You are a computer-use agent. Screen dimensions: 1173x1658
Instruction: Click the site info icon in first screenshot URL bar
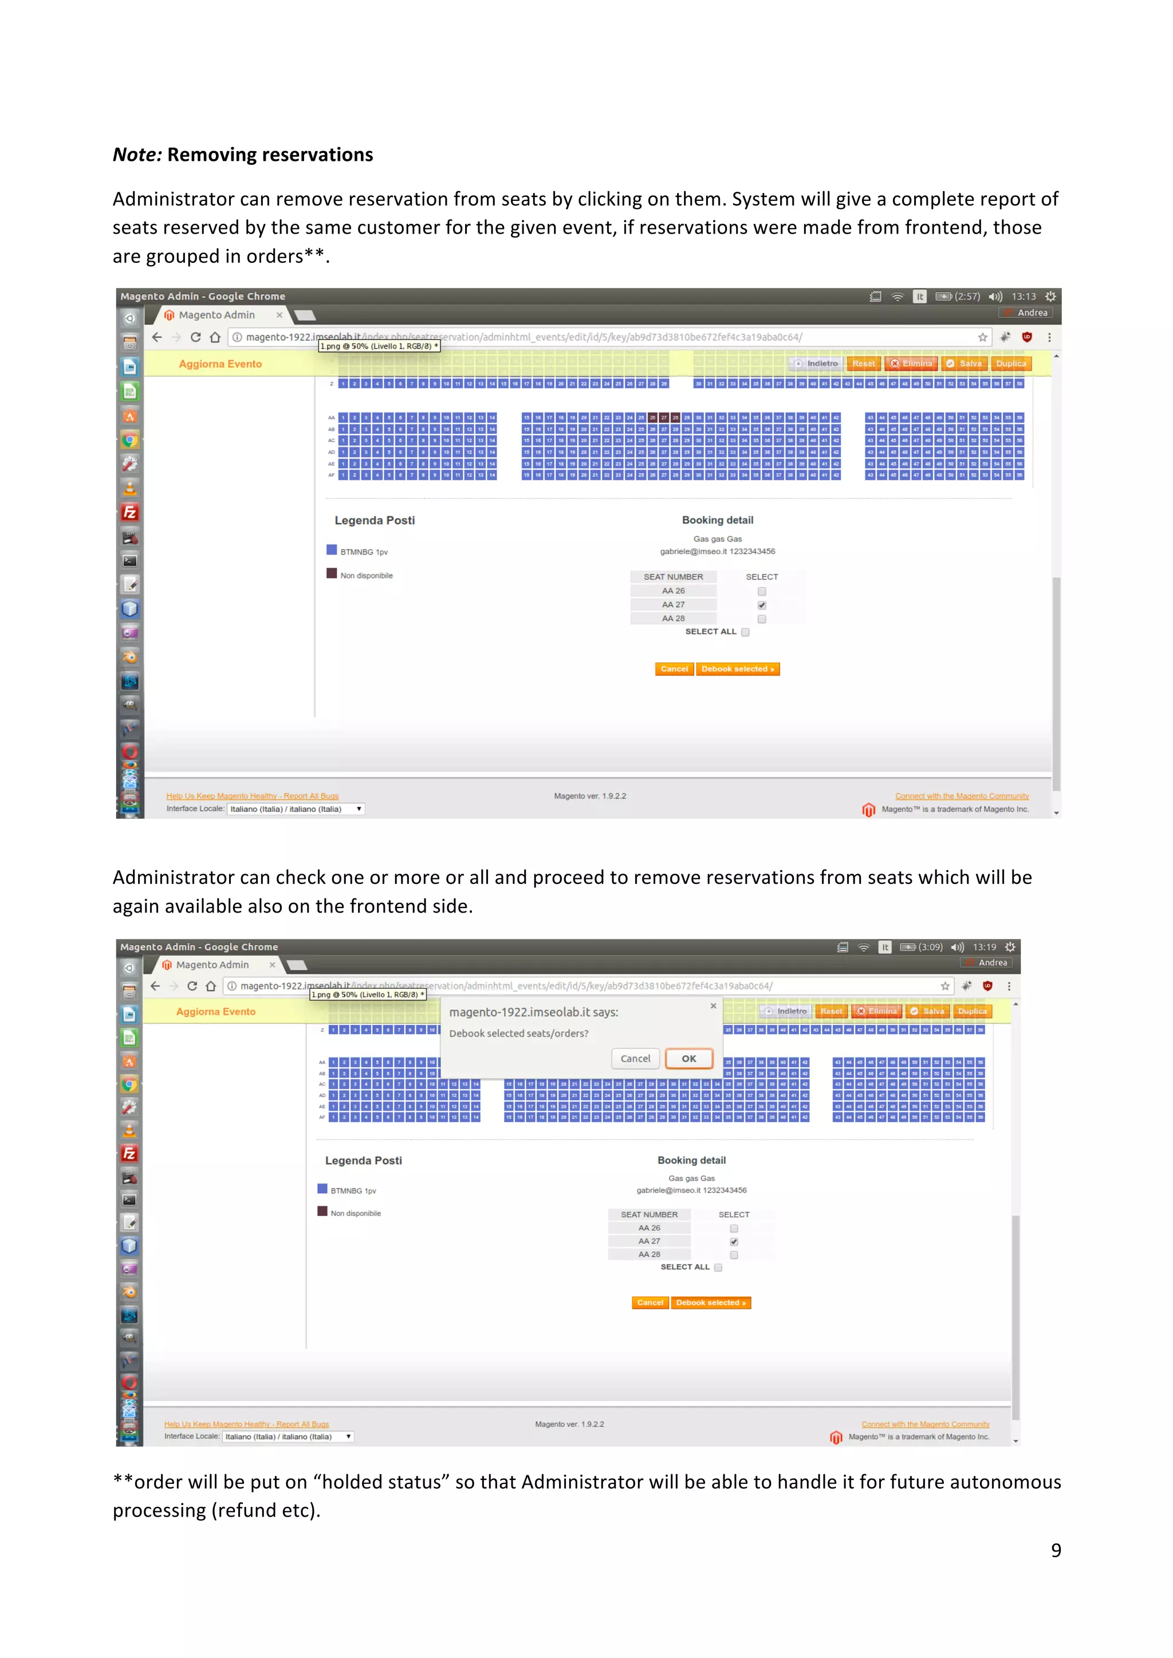237,337
